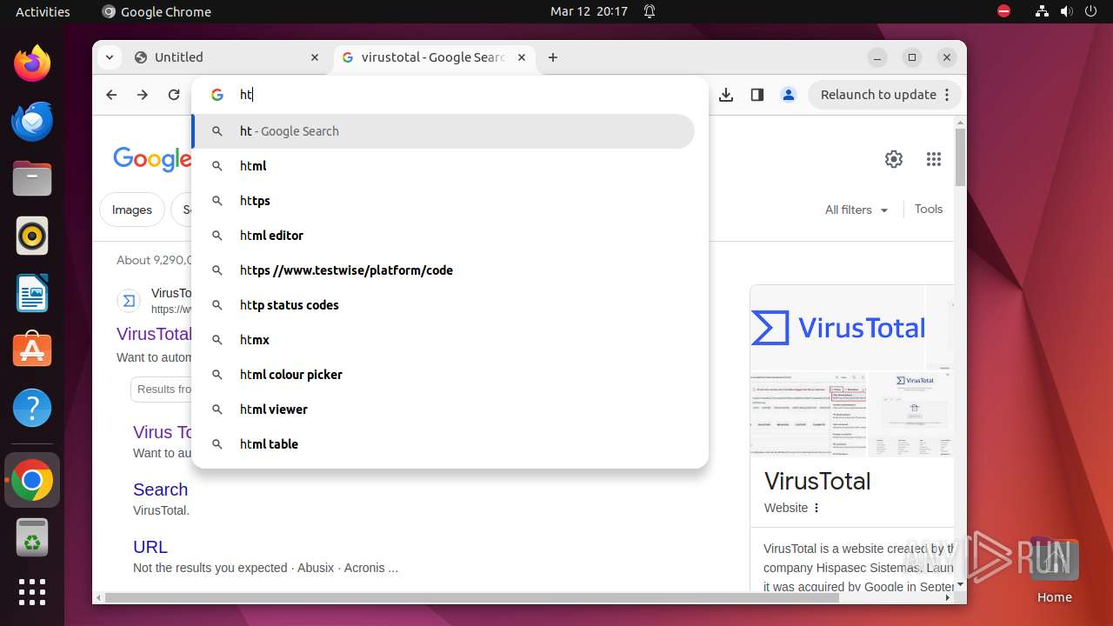This screenshot has width=1113, height=626.
Task: Expand the All filters dropdown
Action: tap(856, 210)
